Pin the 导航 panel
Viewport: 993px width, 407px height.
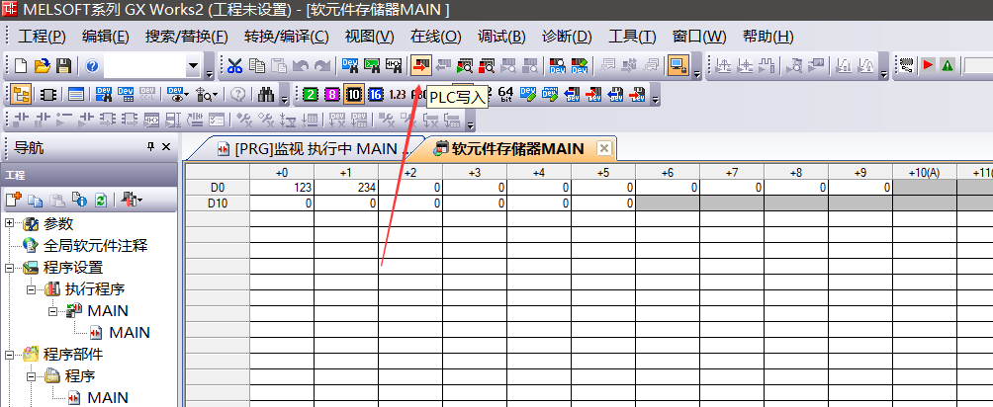[x=150, y=147]
